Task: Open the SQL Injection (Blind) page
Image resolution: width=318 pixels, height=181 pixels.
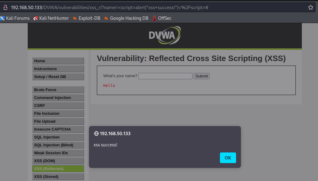Action: 58,145
